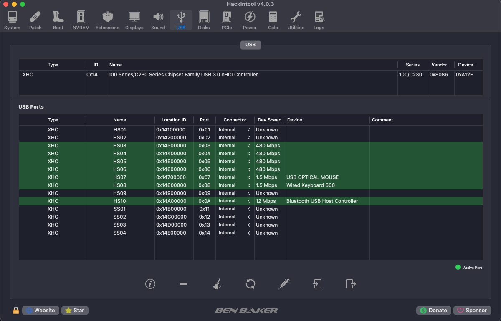The image size is (501, 321).
Task: Click the Export icon in the bottom toolbar
Action: [351, 284]
